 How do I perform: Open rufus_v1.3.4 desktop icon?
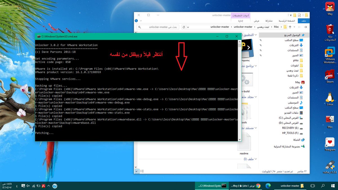(x=330, y=167)
